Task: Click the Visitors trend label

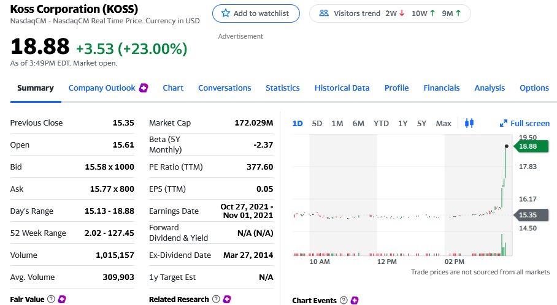Action: tap(357, 13)
